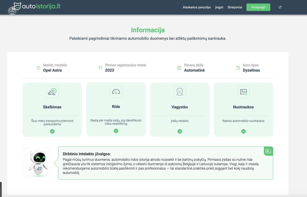Click the Informacija section heading
Screen dimensions: 307x197
pyautogui.click(x=148, y=30)
